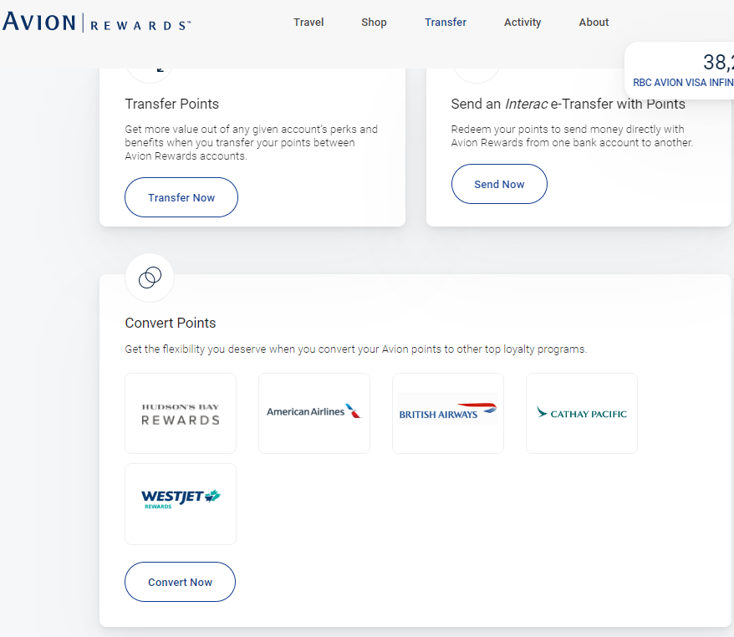Choose the Cathay Pacific logo card
Viewport: 734px width, 637px height.
point(581,413)
